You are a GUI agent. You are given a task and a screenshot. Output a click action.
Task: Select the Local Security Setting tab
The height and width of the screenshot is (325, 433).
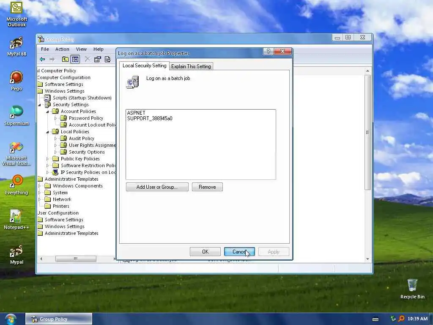[145, 66]
